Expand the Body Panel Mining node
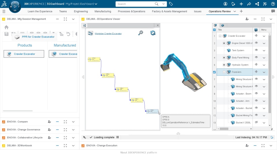The height and width of the screenshot is (156, 277). pos(224,58)
